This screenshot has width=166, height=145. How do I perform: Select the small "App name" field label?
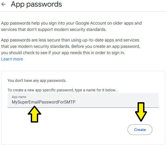coord(19,97)
